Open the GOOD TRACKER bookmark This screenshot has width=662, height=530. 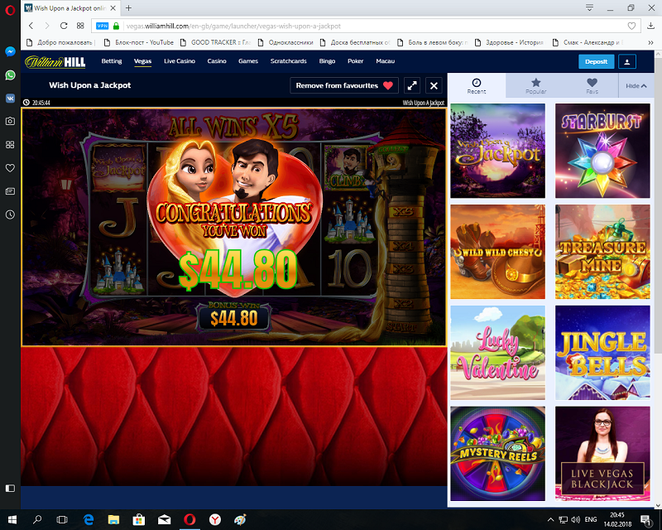point(215,42)
